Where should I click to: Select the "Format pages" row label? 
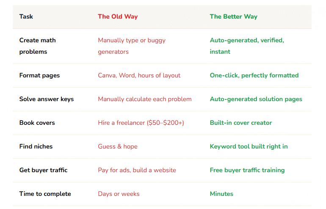[x=39, y=75]
